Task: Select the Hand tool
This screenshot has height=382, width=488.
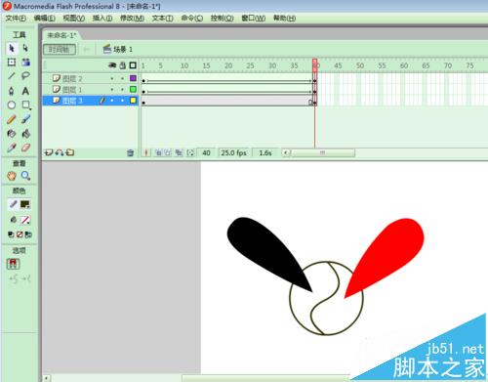Action: (12, 176)
